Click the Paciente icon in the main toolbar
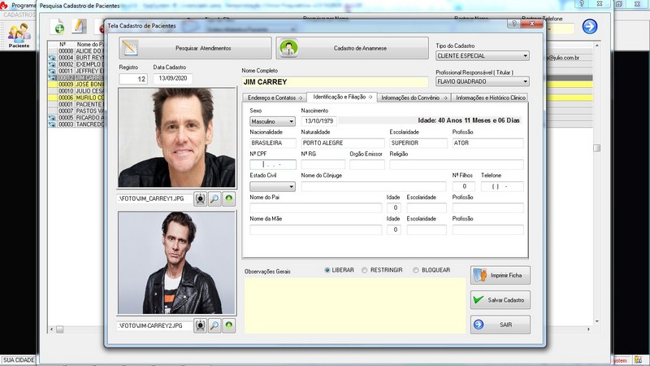Image resolution: width=650 pixels, height=366 pixels. tap(19, 35)
